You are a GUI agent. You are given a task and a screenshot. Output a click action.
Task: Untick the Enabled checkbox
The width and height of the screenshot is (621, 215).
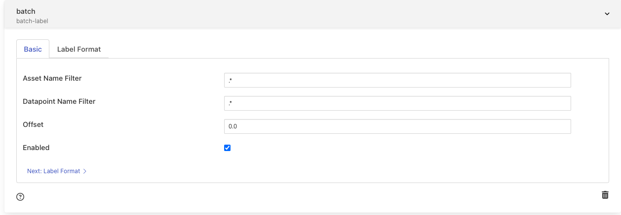[x=228, y=148]
